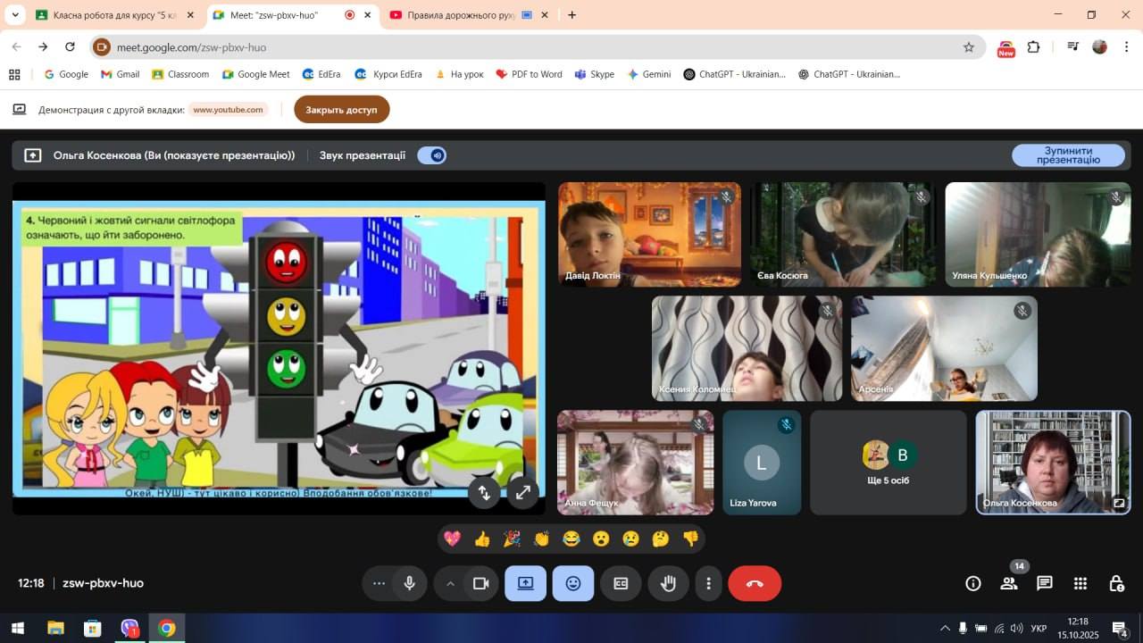Open the chat panel icon
1143x643 pixels.
[x=1044, y=583]
